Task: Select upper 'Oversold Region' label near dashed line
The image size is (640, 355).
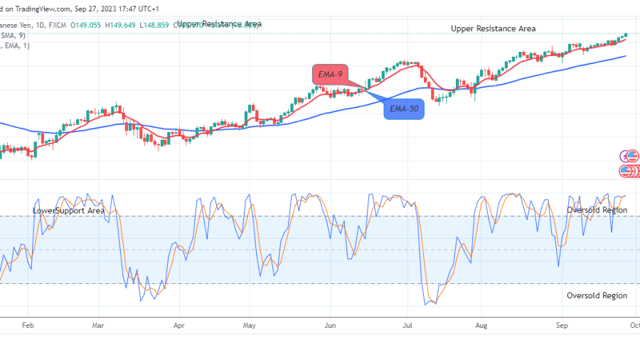Action: tap(597, 210)
